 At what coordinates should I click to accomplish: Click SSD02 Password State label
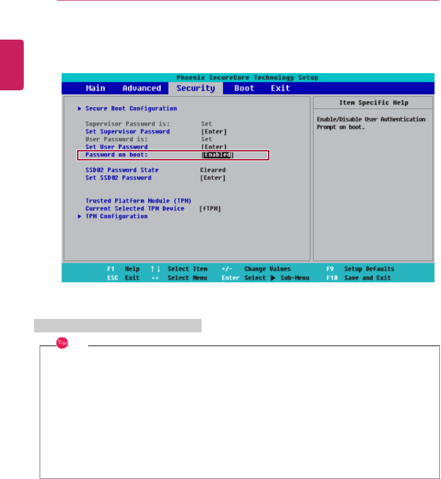pos(122,170)
